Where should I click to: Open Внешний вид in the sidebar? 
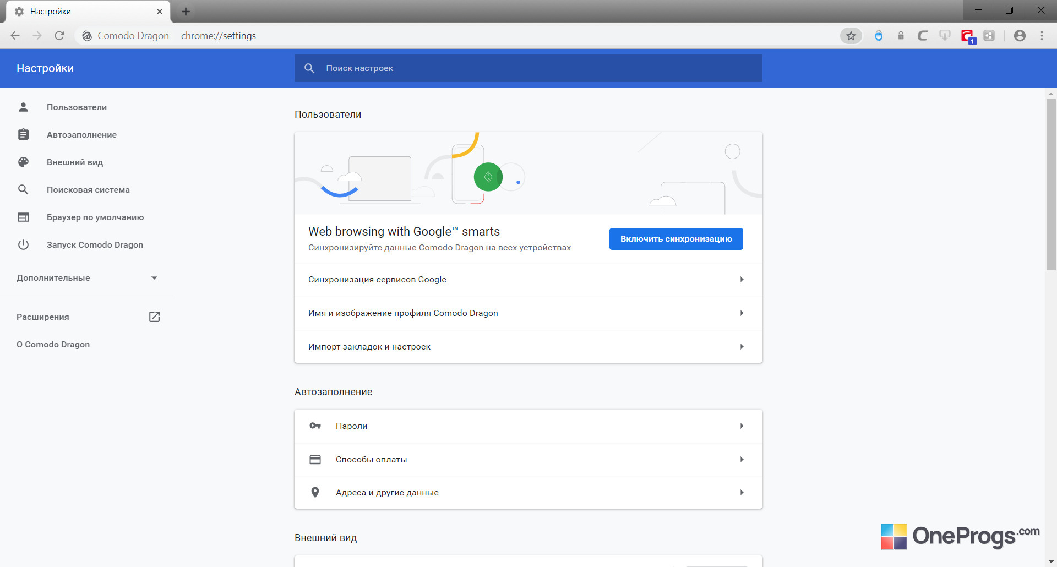[x=75, y=162]
